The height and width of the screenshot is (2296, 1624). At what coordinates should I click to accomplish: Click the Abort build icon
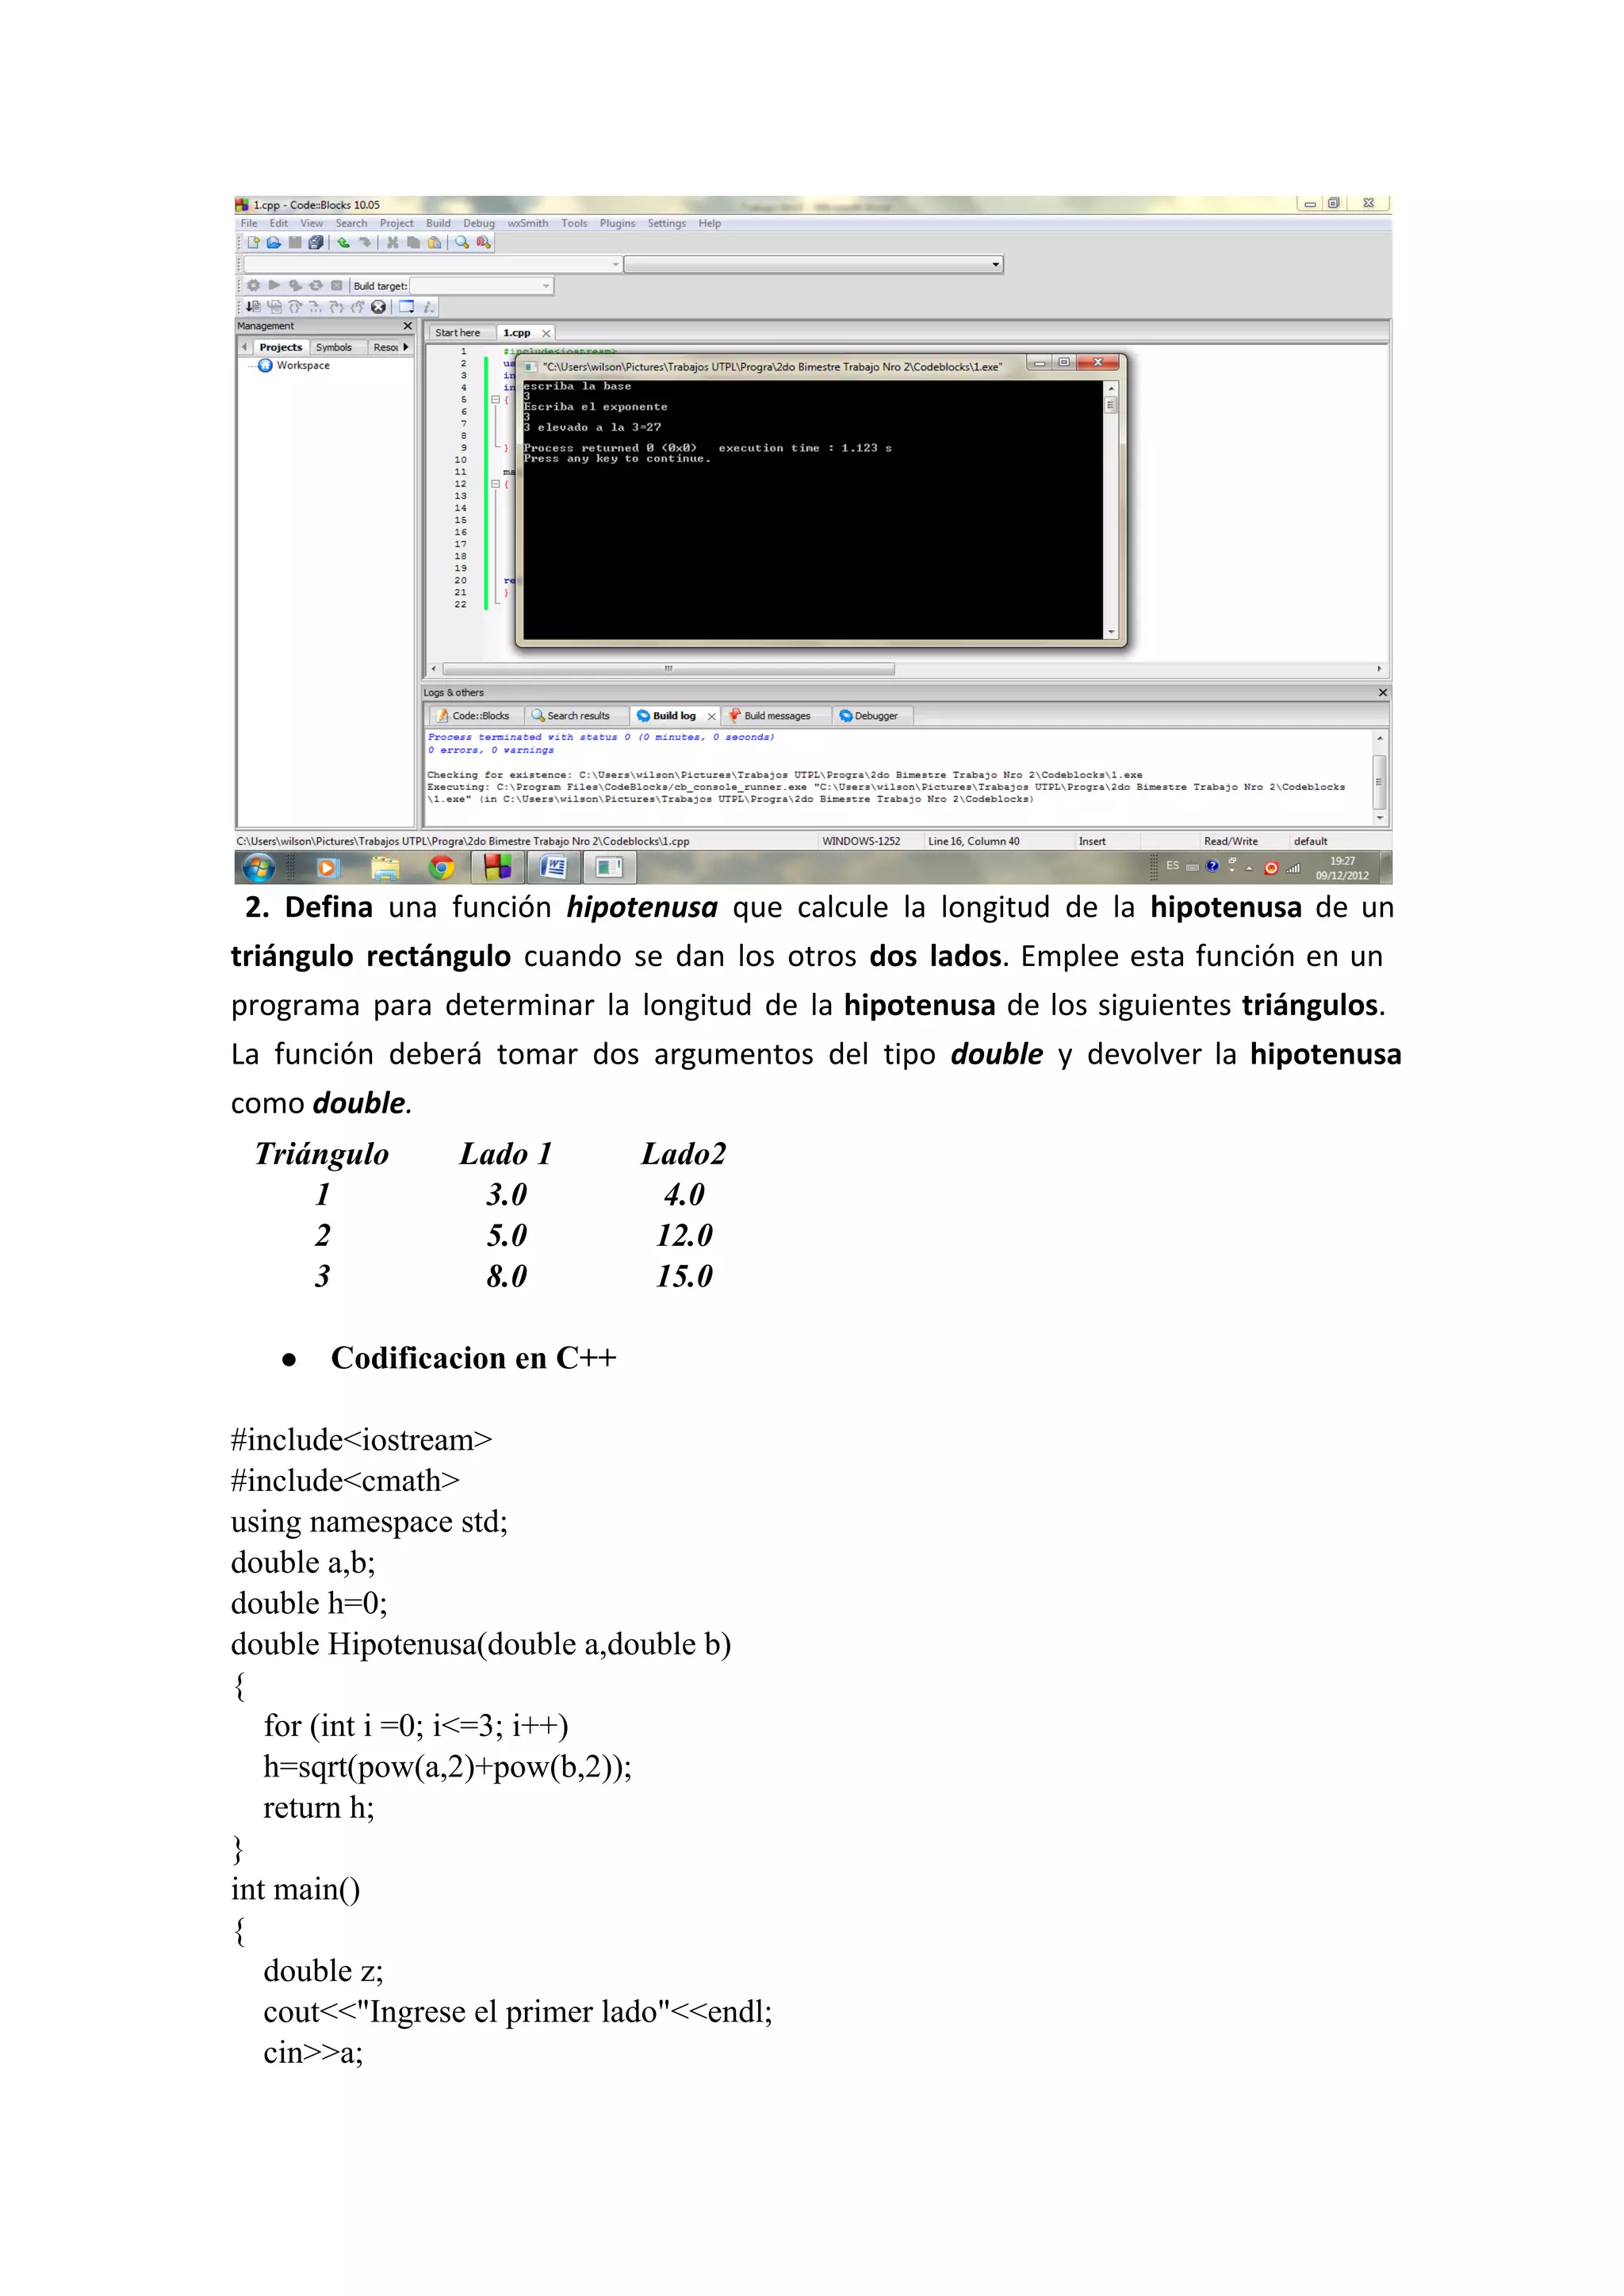click(337, 285)
